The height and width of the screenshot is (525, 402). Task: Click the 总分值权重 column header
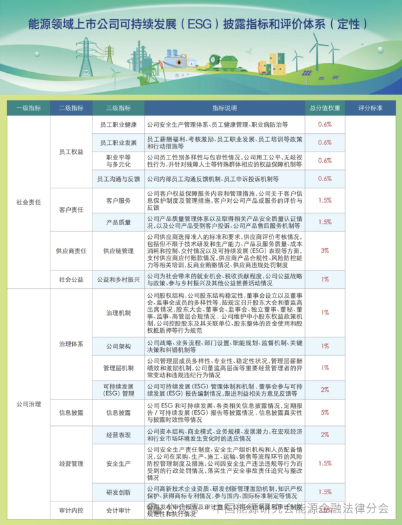pos(325,108)
